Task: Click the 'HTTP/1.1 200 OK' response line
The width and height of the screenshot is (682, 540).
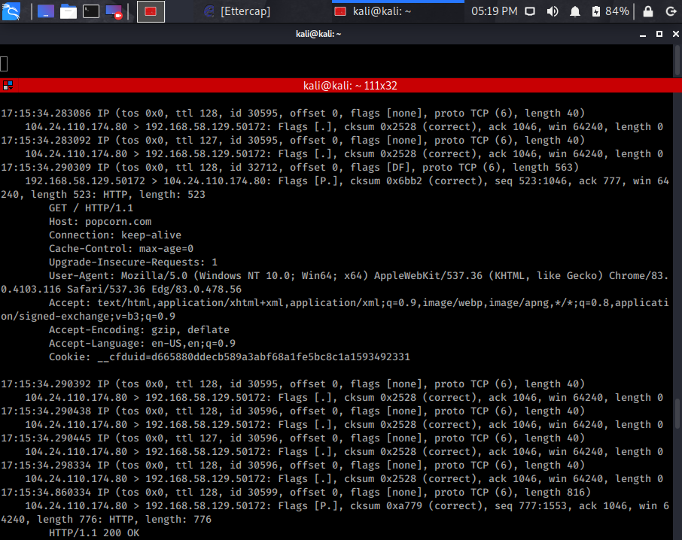Action: [94, 532]
